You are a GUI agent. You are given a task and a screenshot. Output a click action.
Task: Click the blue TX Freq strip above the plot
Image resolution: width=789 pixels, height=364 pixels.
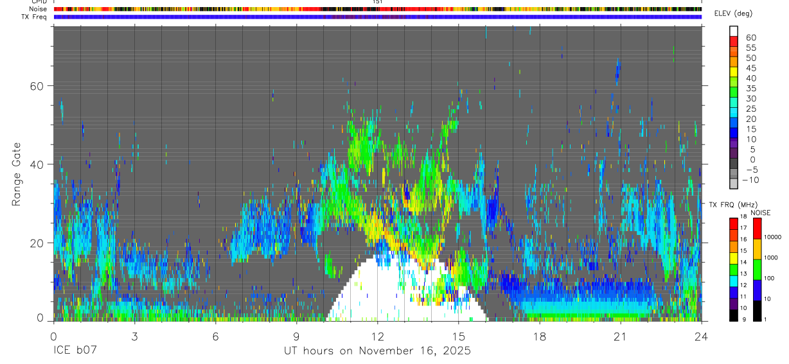tap(377, 17)
